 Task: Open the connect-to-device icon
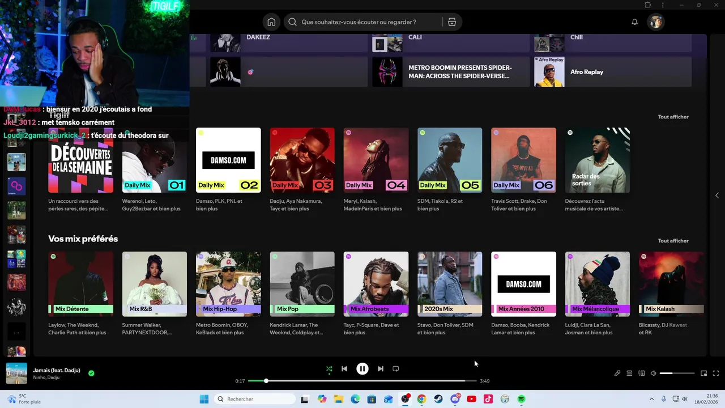click(x=642, y=373)
